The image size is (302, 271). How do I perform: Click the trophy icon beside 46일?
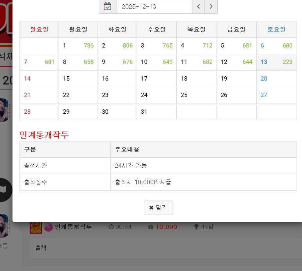196,227
